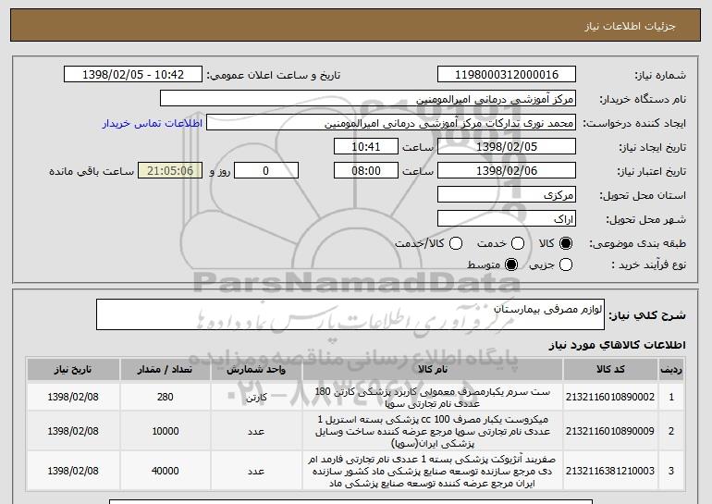Screen dimensions: 712x504
Task: Click the requester name field 'محمد نوری'
Action: (x=391, y=123)
